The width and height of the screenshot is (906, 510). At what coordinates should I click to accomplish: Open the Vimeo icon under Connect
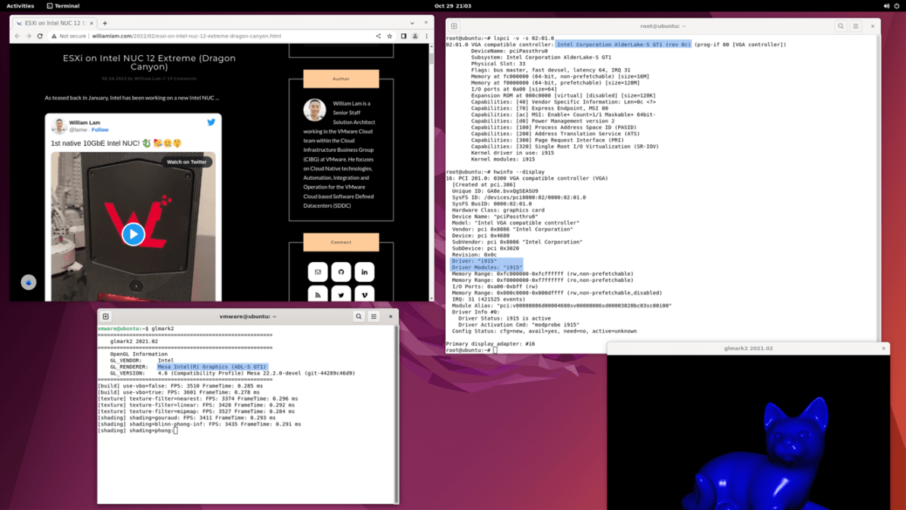(364, 294)
